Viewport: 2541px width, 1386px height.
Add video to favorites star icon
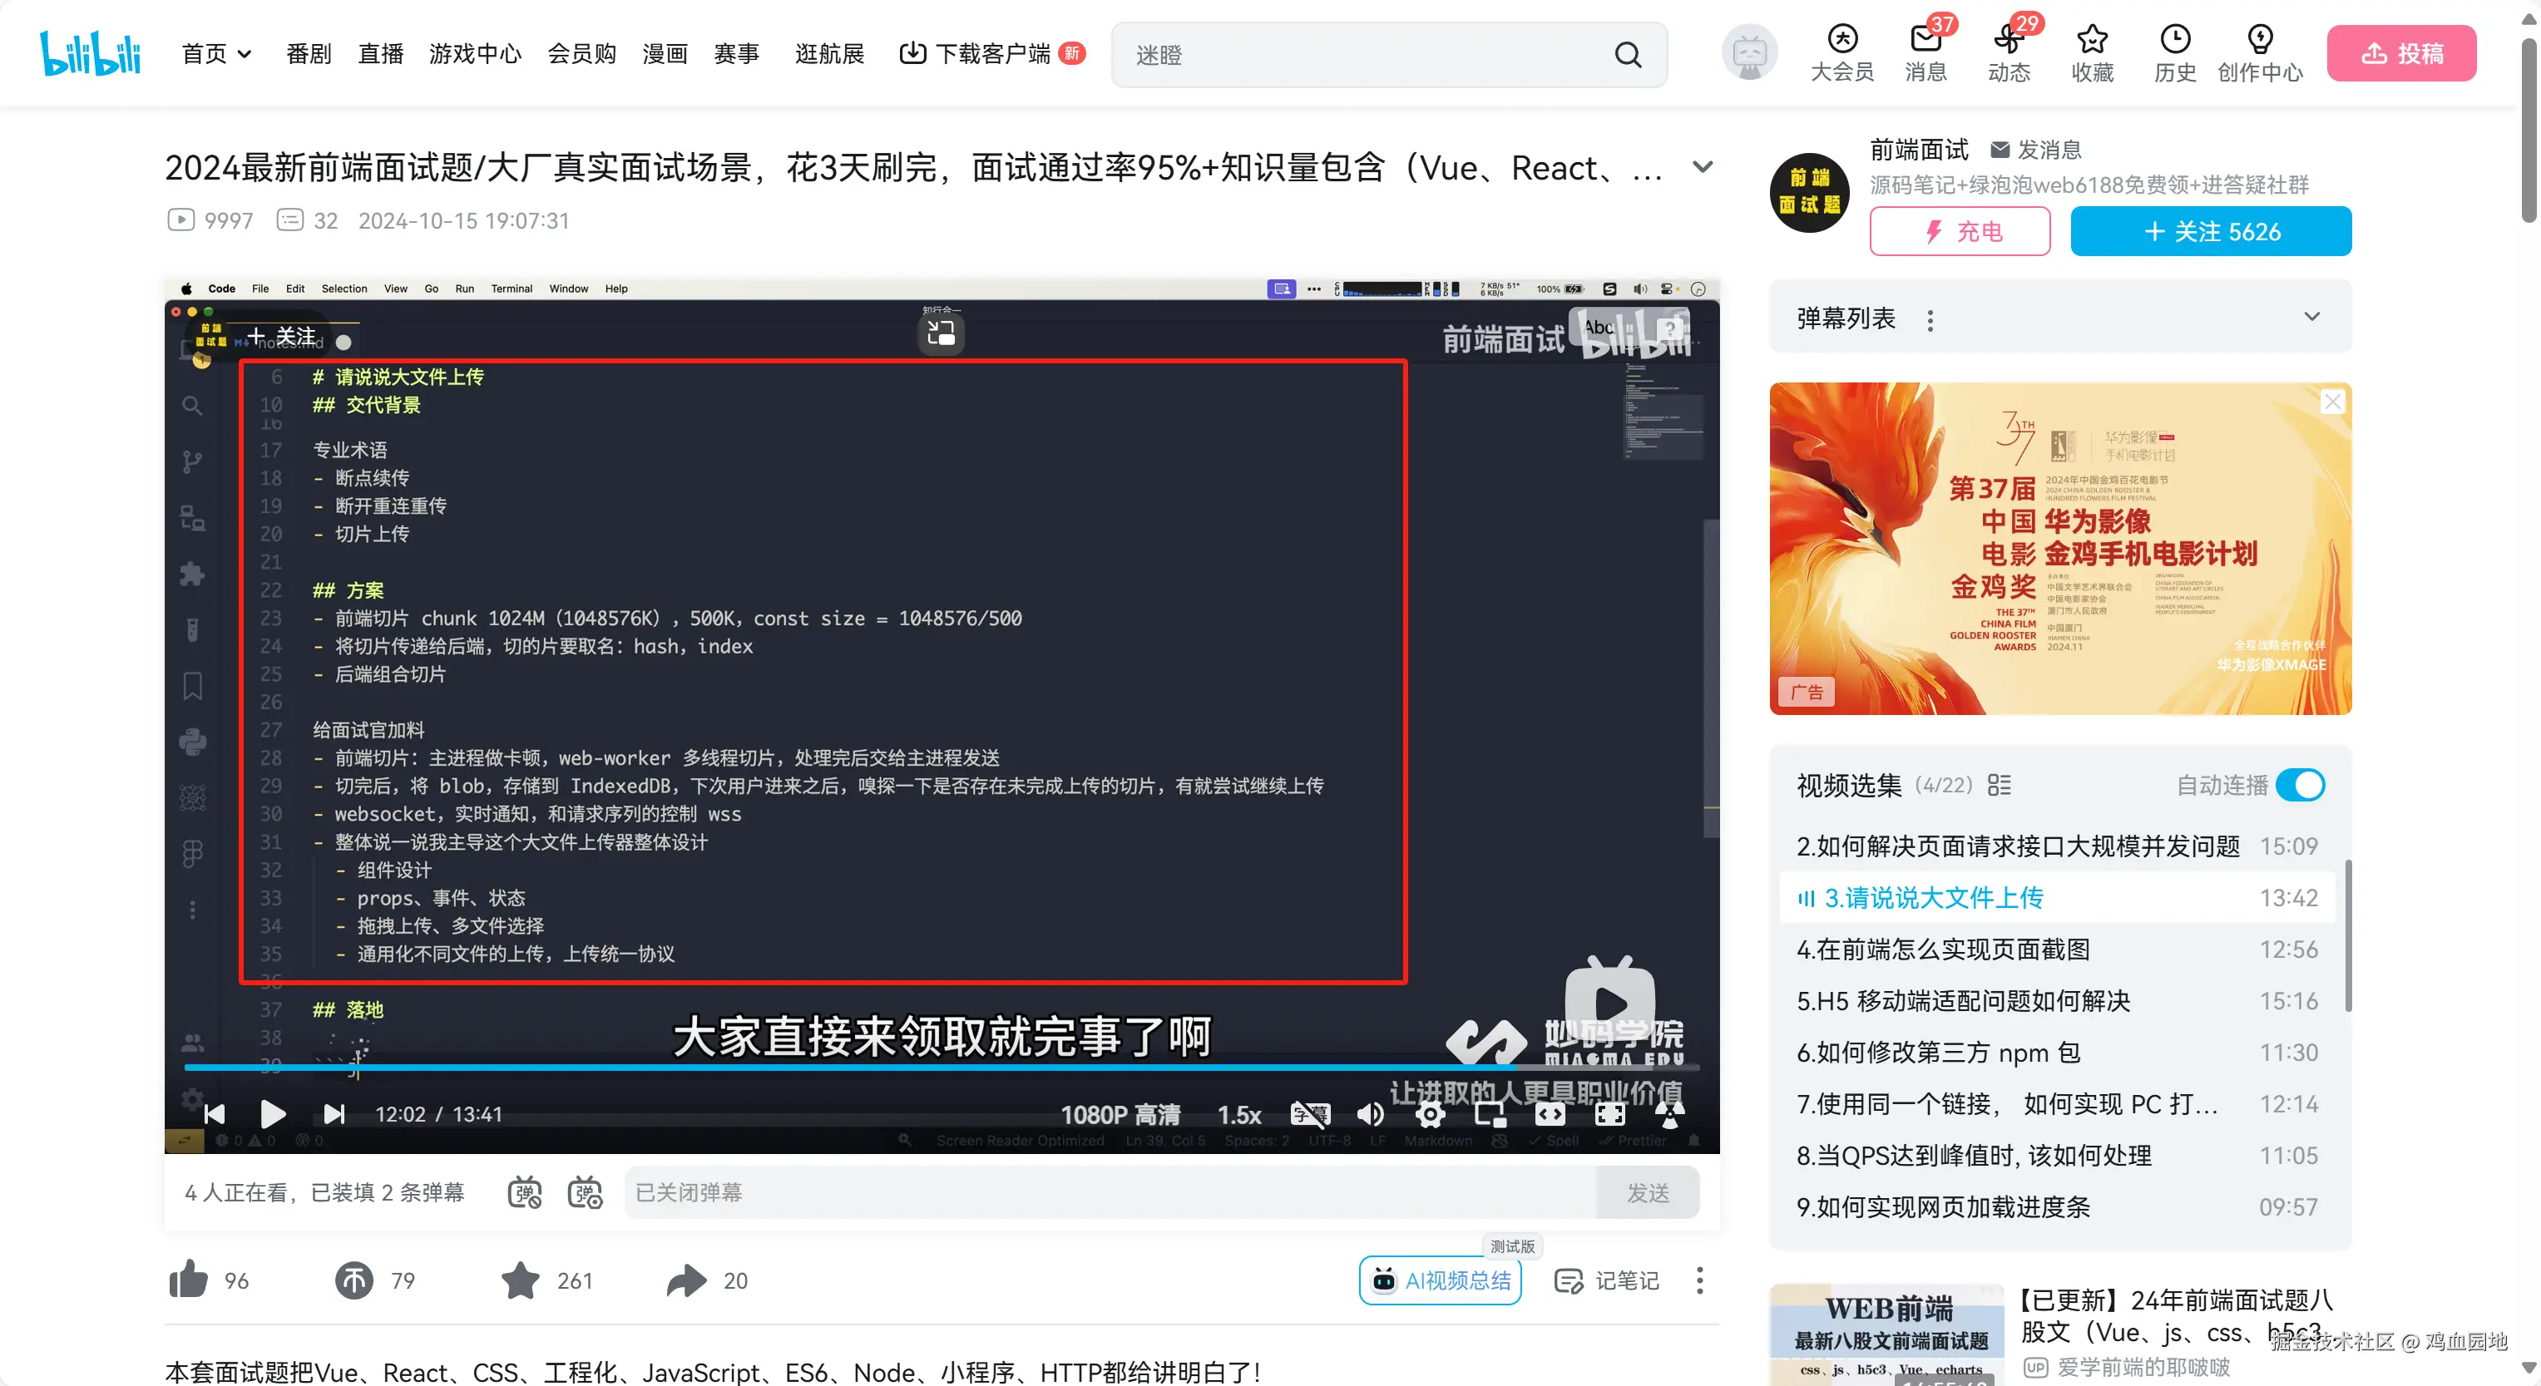click(x=520, y=1280)
